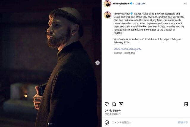Screen dimensions: 190x127
Task: Expand the caption translation via 翻訳を見る
Action: pos(130,53)
